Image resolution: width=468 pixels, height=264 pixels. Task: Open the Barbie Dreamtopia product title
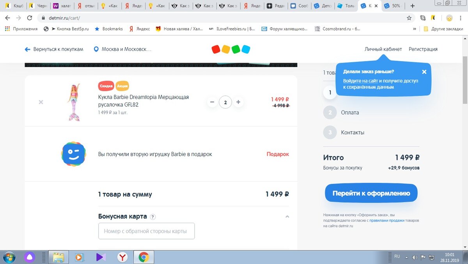coord(144,101)
